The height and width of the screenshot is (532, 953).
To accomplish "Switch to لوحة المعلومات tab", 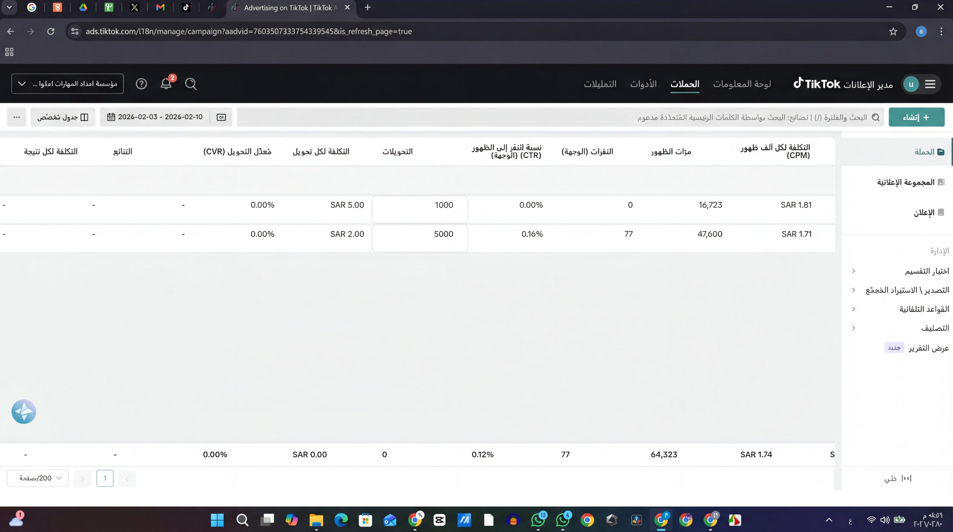I will (x=742, y=84).
